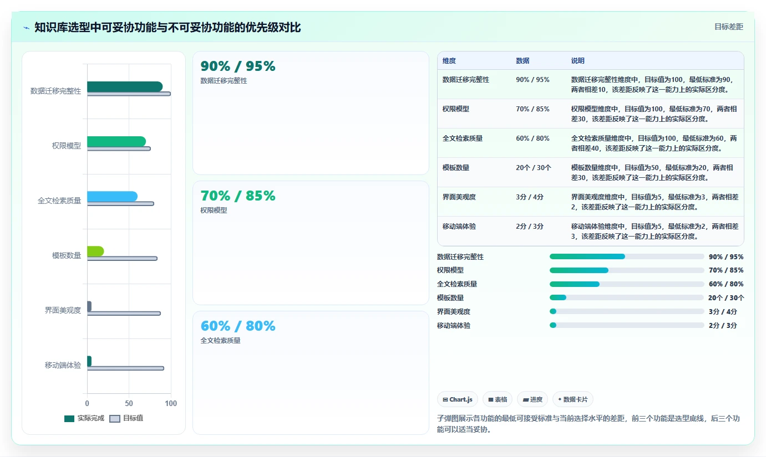Select the 数据卡片 tag
The image size is (766, 457).
point(573,399)
